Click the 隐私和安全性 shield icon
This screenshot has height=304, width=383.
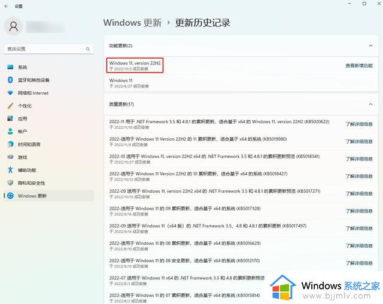(10, 183)
